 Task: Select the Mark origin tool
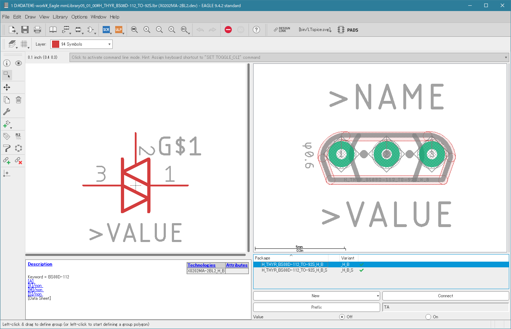coord(7,173)
